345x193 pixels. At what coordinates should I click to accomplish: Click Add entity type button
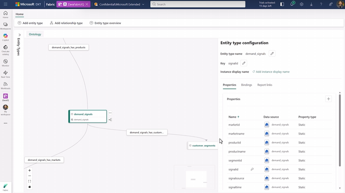pyautogui.click(x=30, y=23)
